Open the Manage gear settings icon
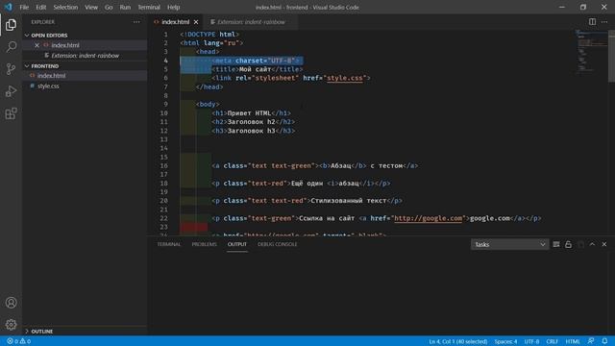The width and height of the screenshot is (615, 346). pos(11,325)
